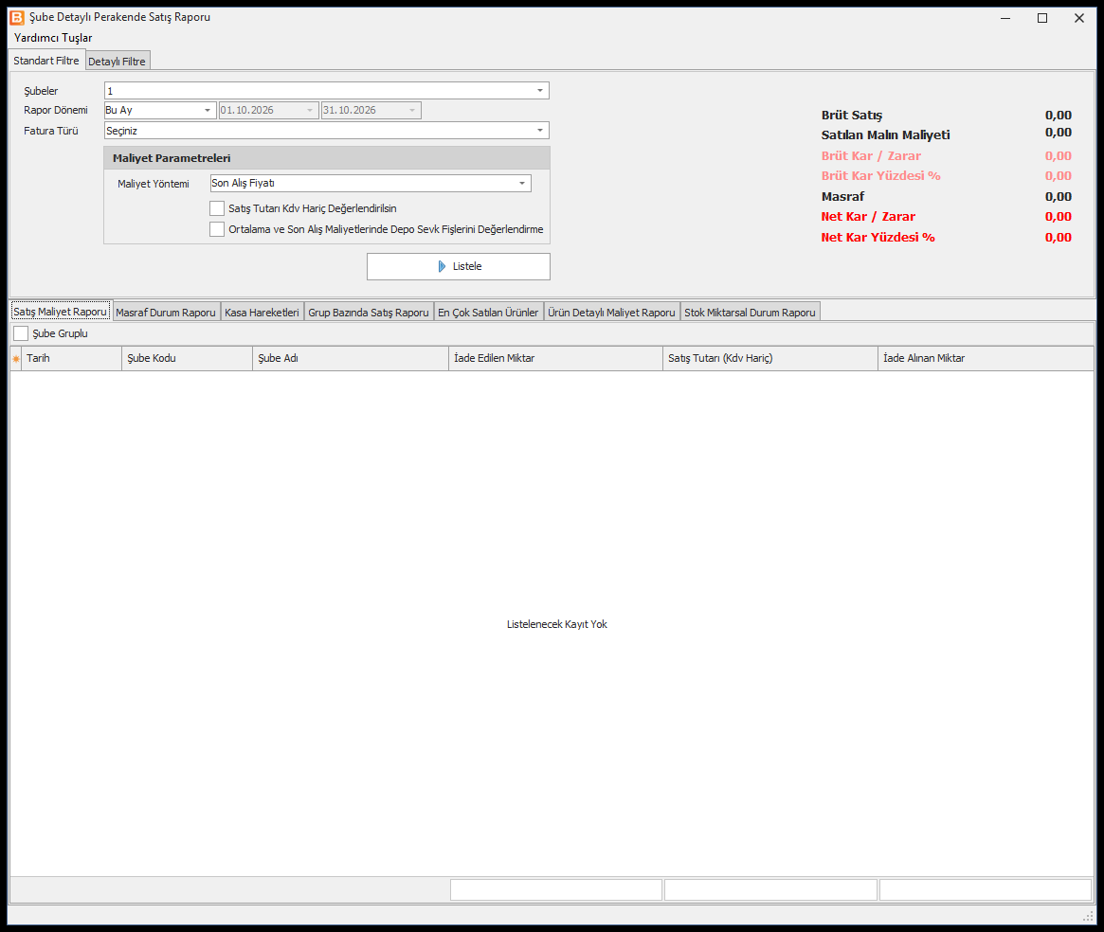The width and height of the screenshot is (1104, 932).
Task: Toggle the Depo Sevk Fişlerini Değerlendirme checkbox
Action: point(217,229)
